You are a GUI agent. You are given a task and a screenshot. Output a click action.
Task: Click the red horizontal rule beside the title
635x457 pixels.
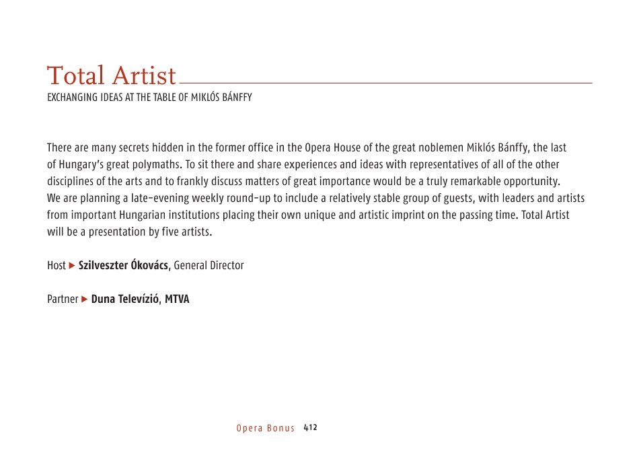pos(385,83)
